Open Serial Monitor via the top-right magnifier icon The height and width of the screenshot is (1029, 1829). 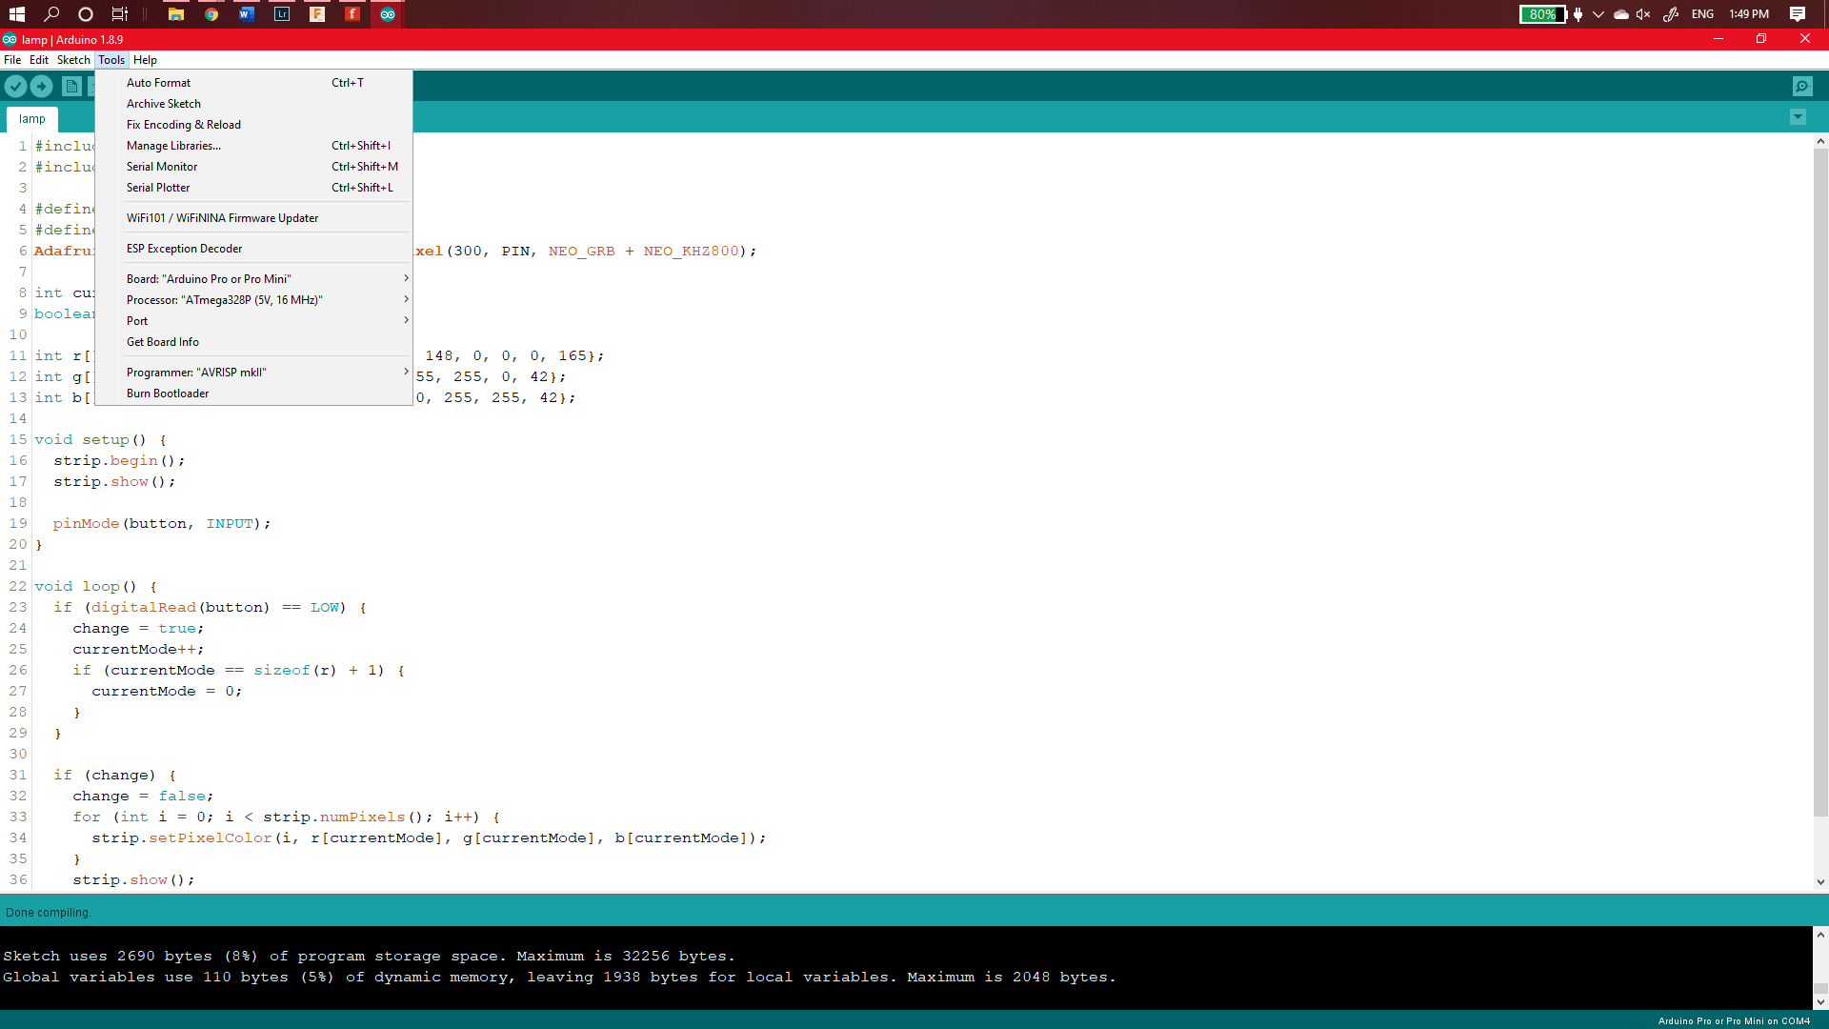pos(1803,86)
